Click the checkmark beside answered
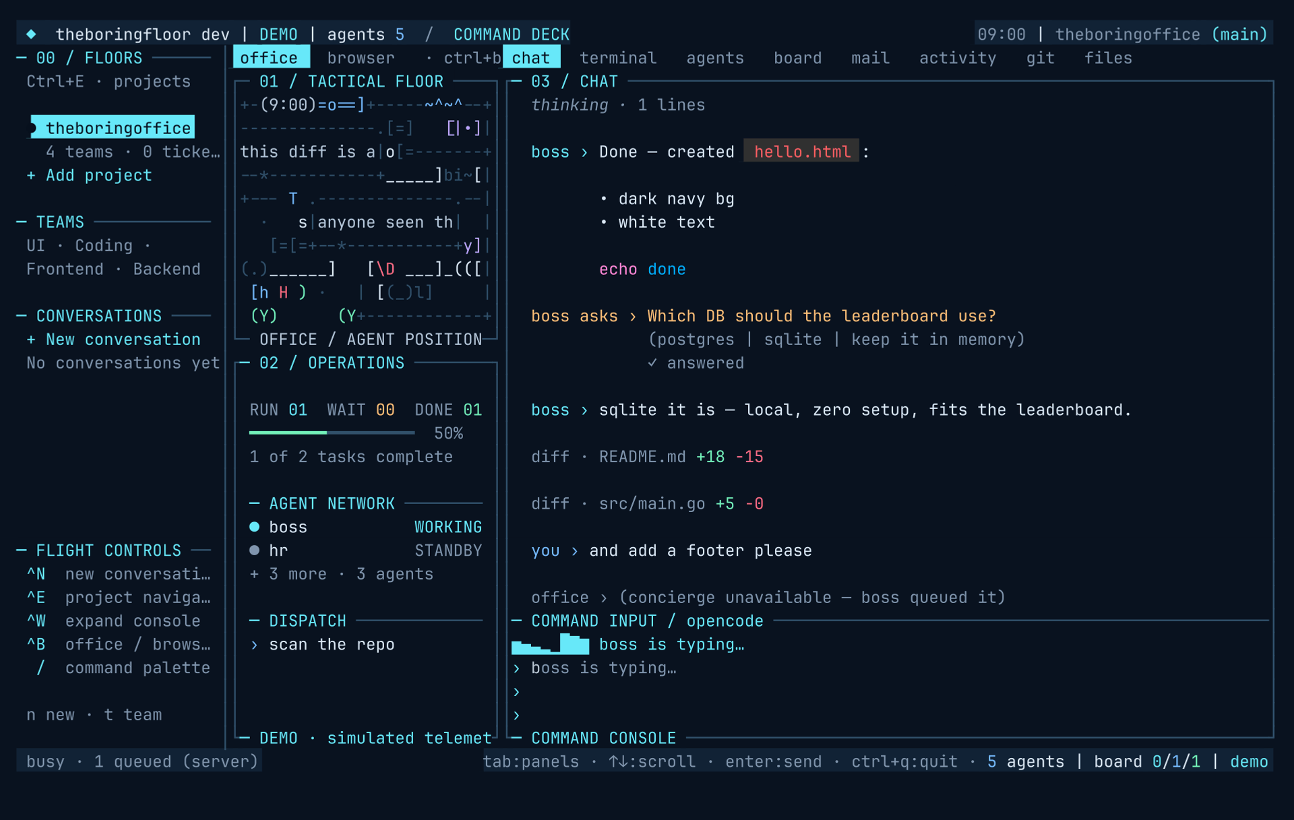The width and height of the screenshot is (1294, 820). 652,363
